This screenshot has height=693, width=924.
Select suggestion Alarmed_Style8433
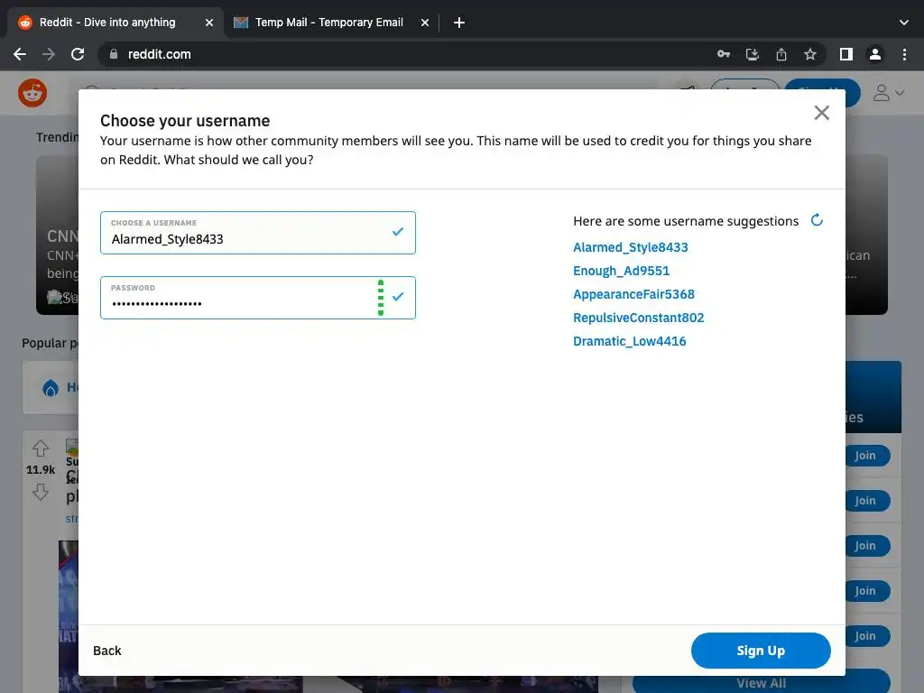coord(631,247)
